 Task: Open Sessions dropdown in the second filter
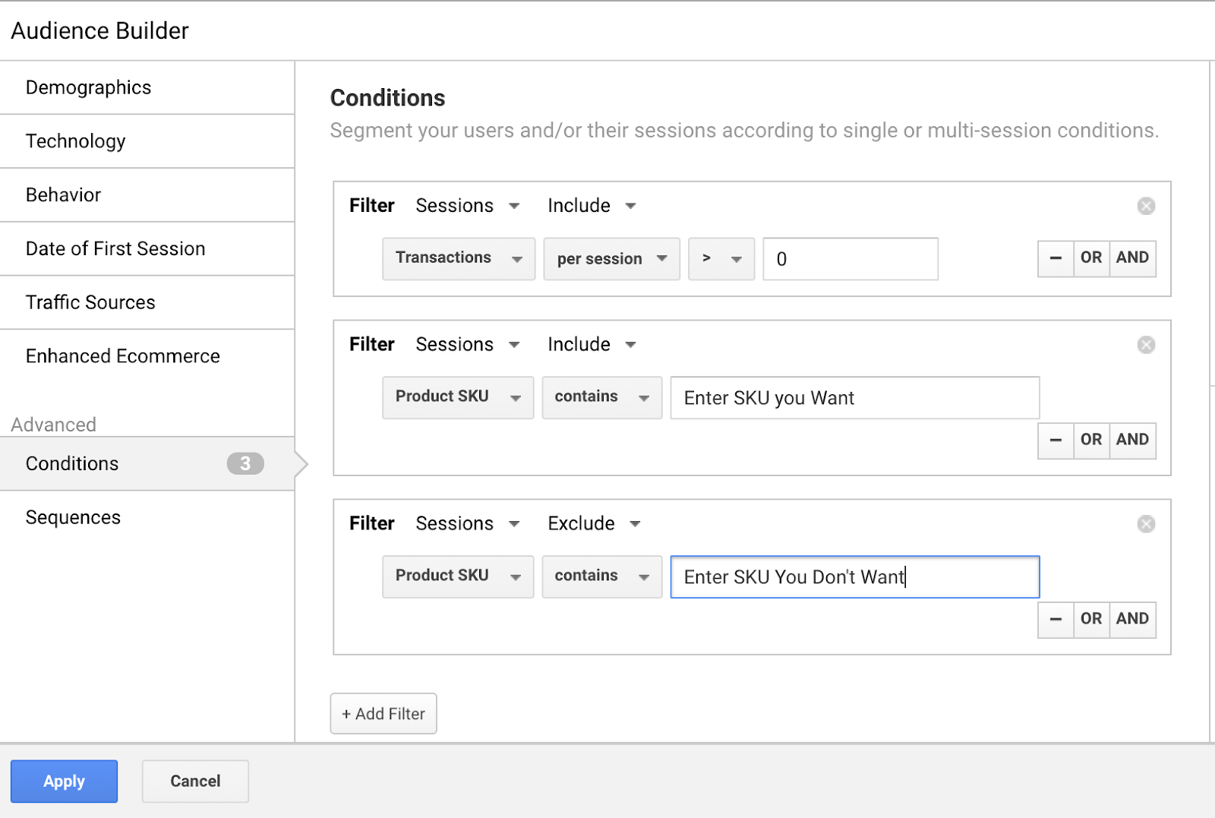tap(468, 345)
